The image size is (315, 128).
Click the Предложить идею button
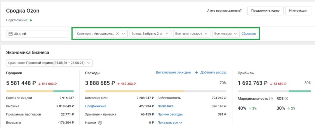[265, 11]
